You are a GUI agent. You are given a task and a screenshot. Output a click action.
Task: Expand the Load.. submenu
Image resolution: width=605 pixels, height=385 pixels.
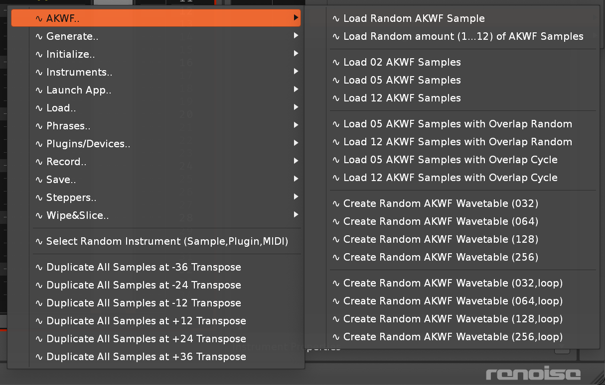(155, 108)
